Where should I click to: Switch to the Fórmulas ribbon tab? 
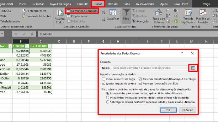click(82, 4)
